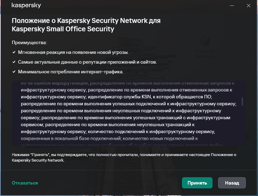Click the Преимущества label
The image size is (258, 196).
tap(29, 42)
